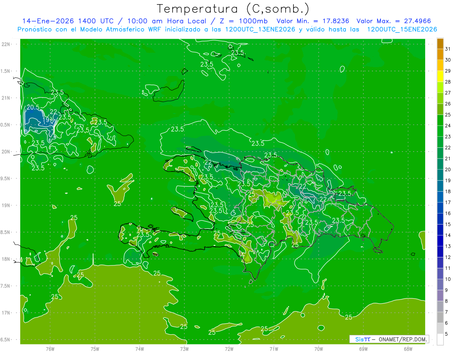Pick the green swatch between 23 and 24

[440, 131]
